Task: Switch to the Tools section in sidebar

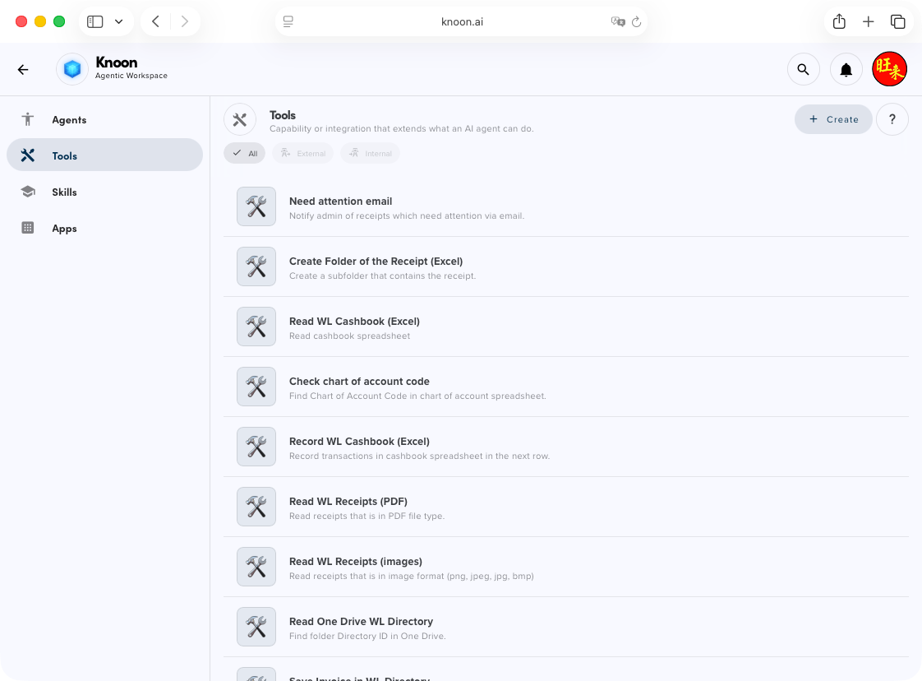Action: click(x=64, y=155)
